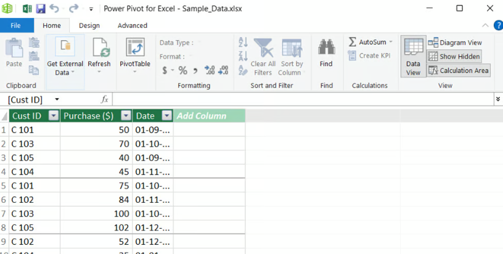Click the Paste button
The image size is (503, 254).
pyautogui.click(x=14, y=52)
